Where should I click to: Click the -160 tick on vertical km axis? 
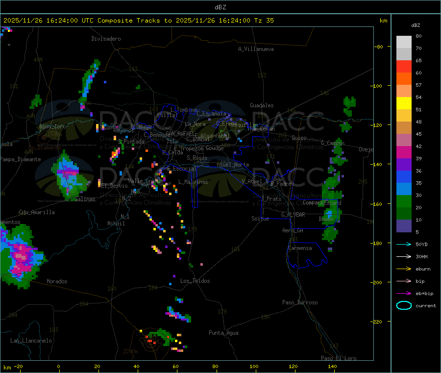376,204
